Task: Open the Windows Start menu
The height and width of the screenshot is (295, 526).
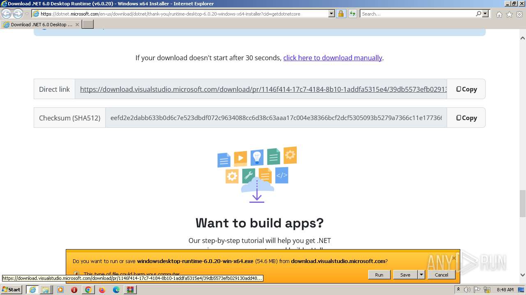Action: pos(12,290)
